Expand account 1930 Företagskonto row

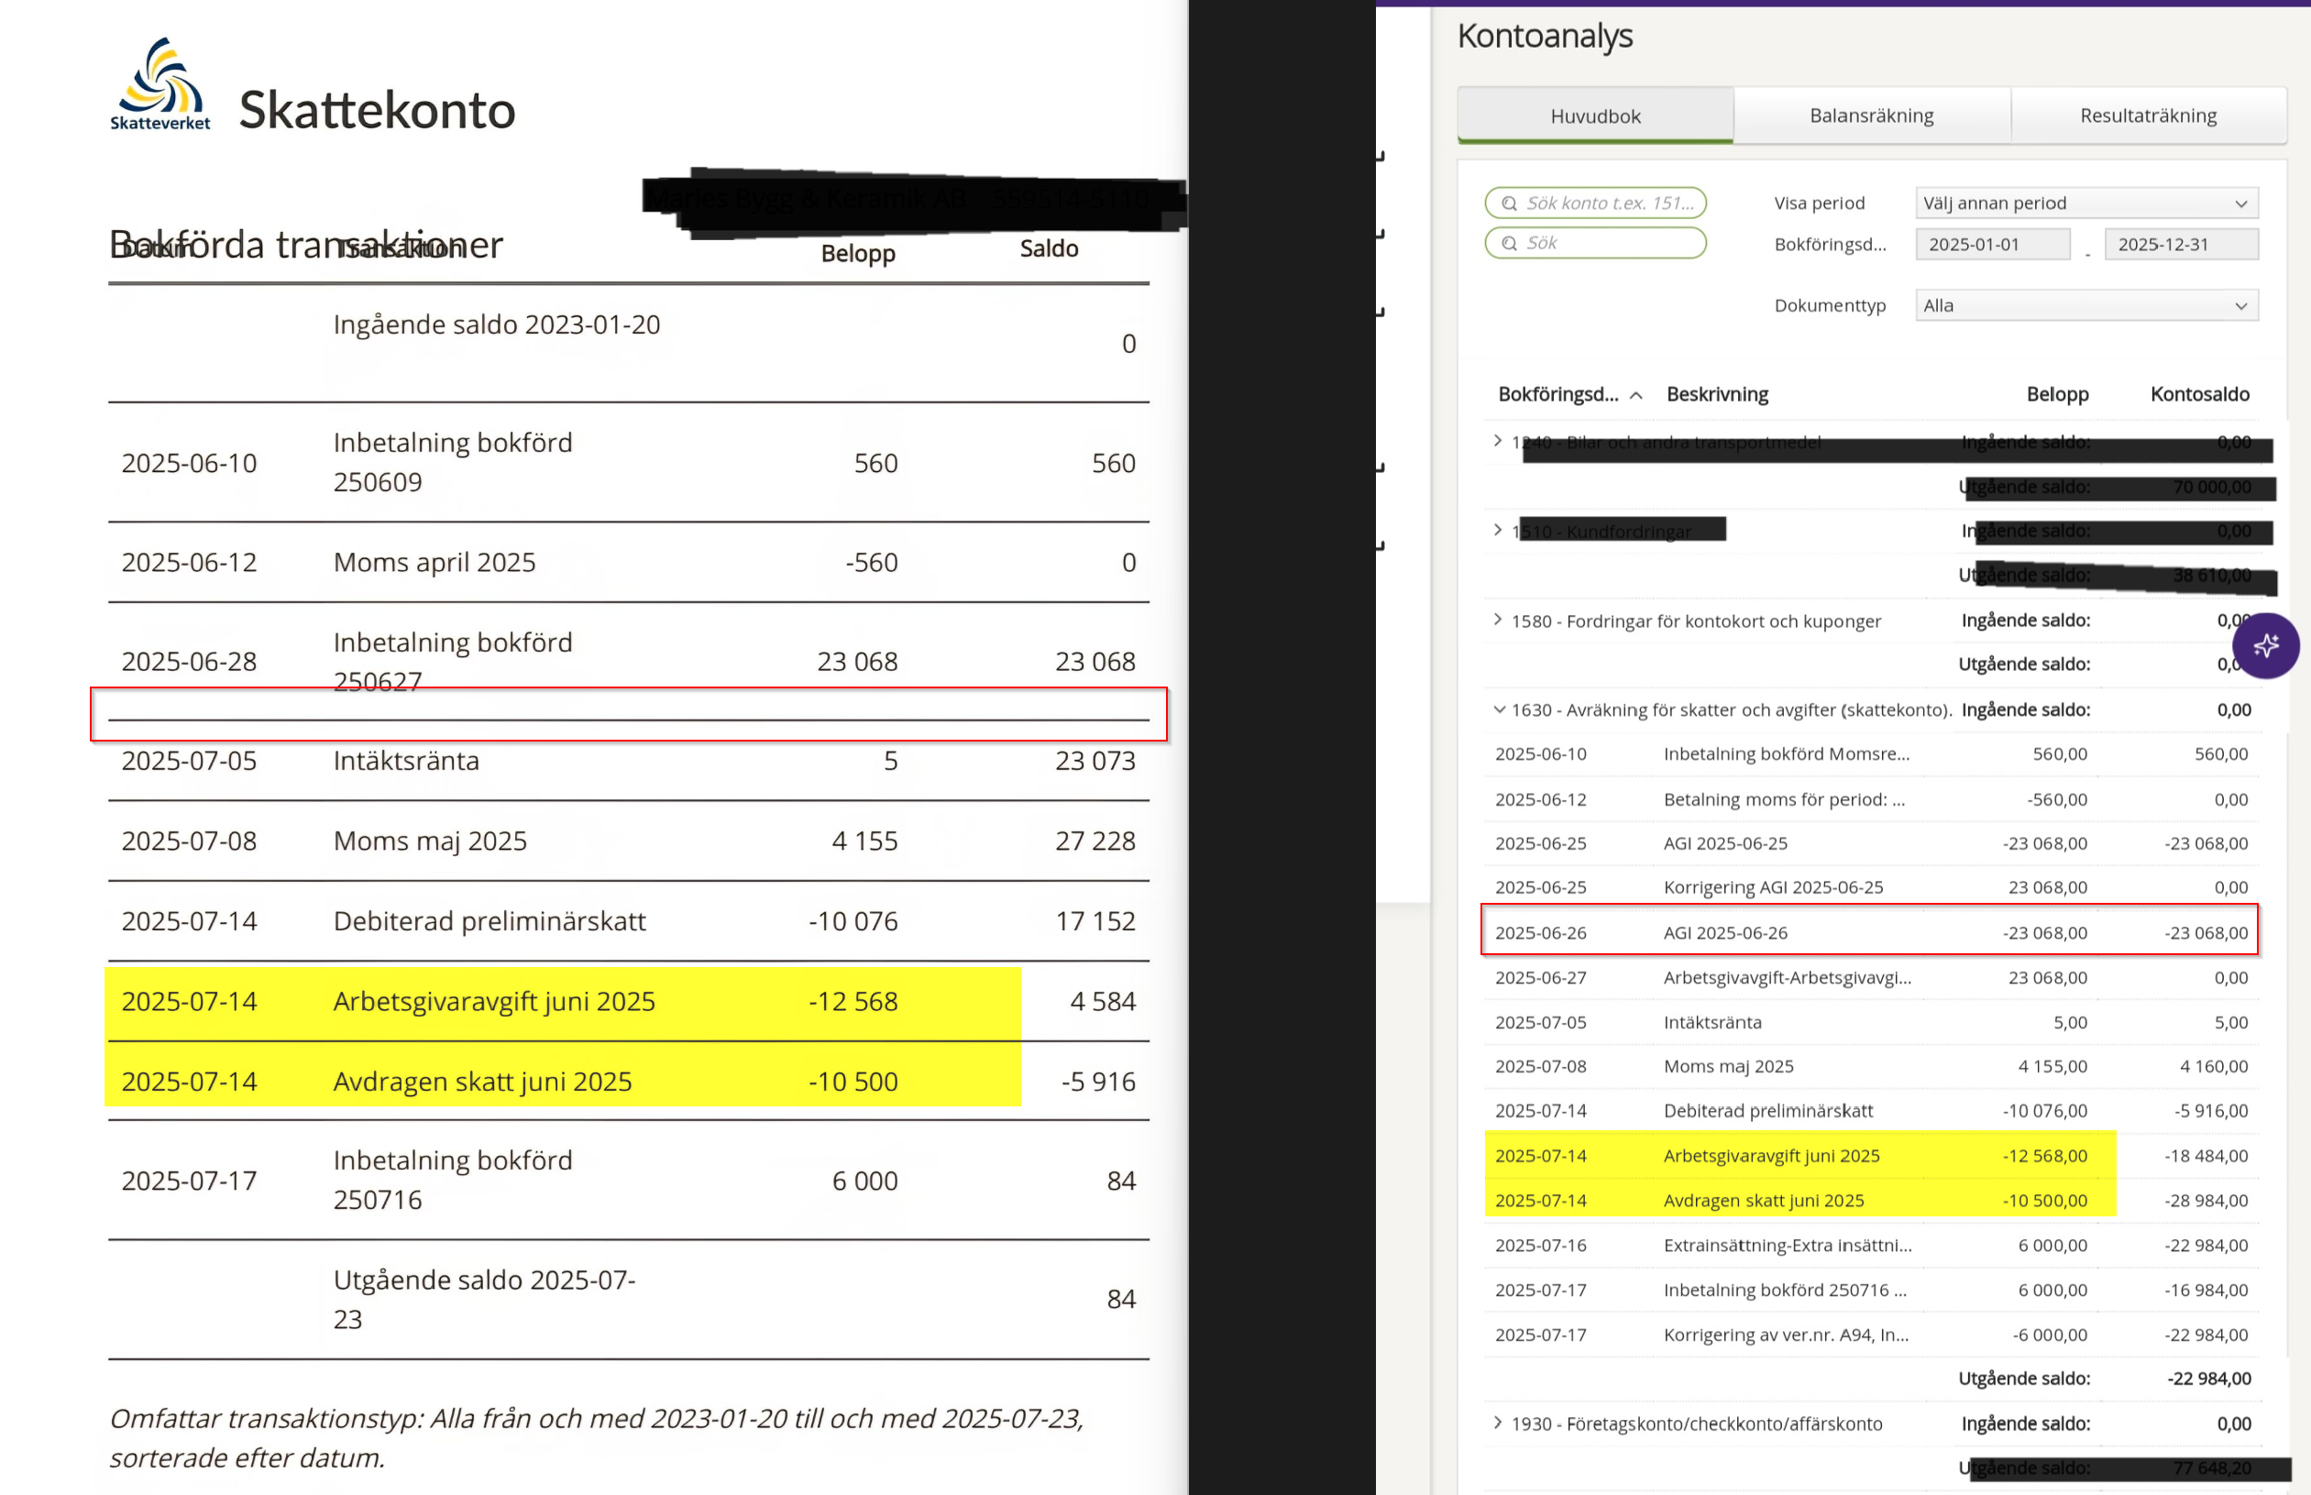point(1498,1423)
